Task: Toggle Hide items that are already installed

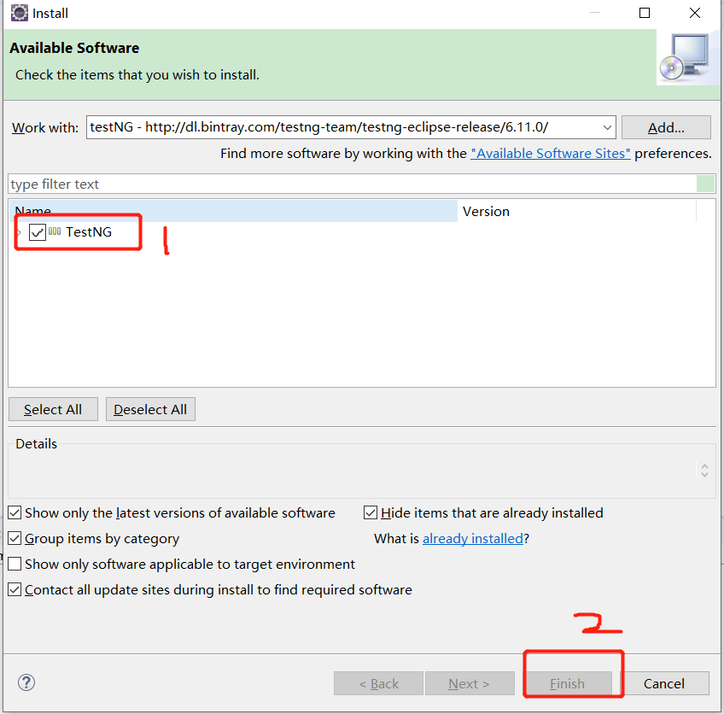Action: click(371, 512)
